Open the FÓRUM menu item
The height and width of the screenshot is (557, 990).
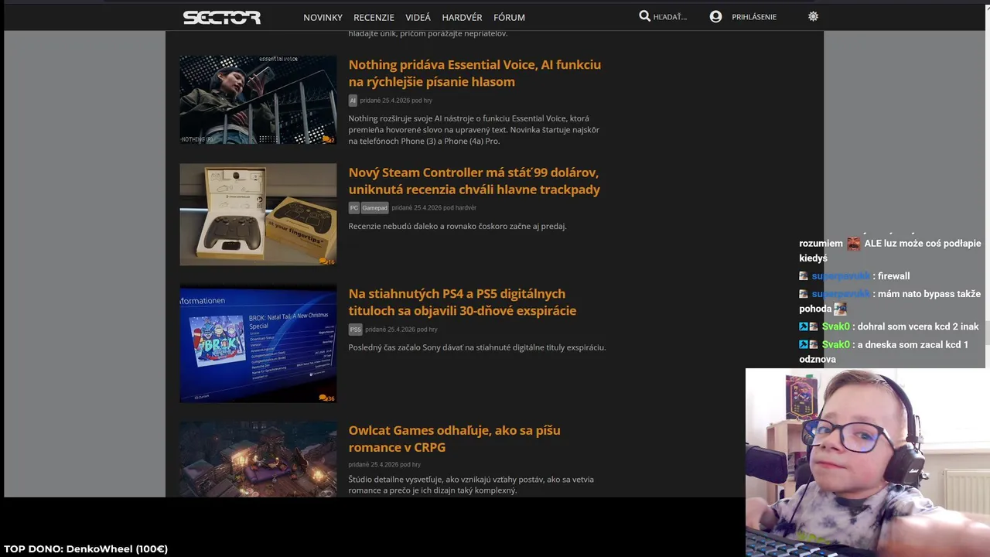[x=509, y=17]
